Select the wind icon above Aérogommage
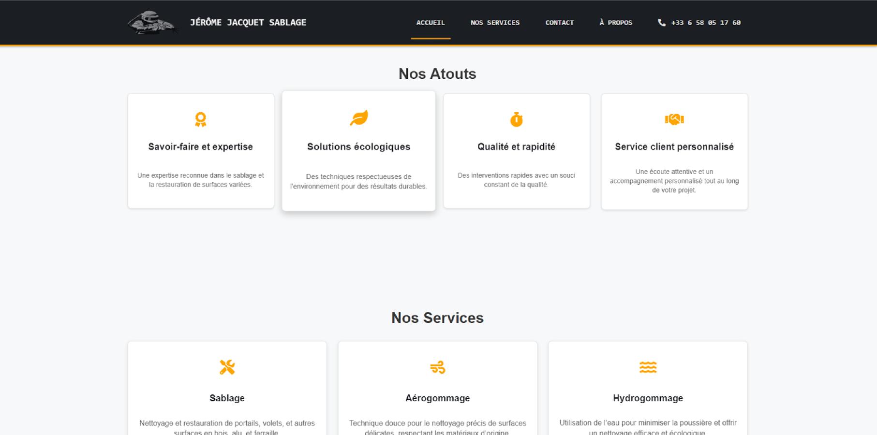The height and width of the screenshot is (435, 877). coord(438,367)
